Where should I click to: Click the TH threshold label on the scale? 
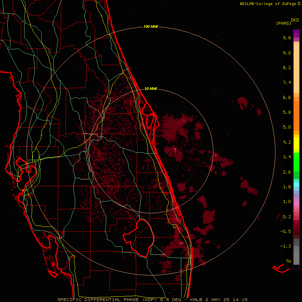288,261
